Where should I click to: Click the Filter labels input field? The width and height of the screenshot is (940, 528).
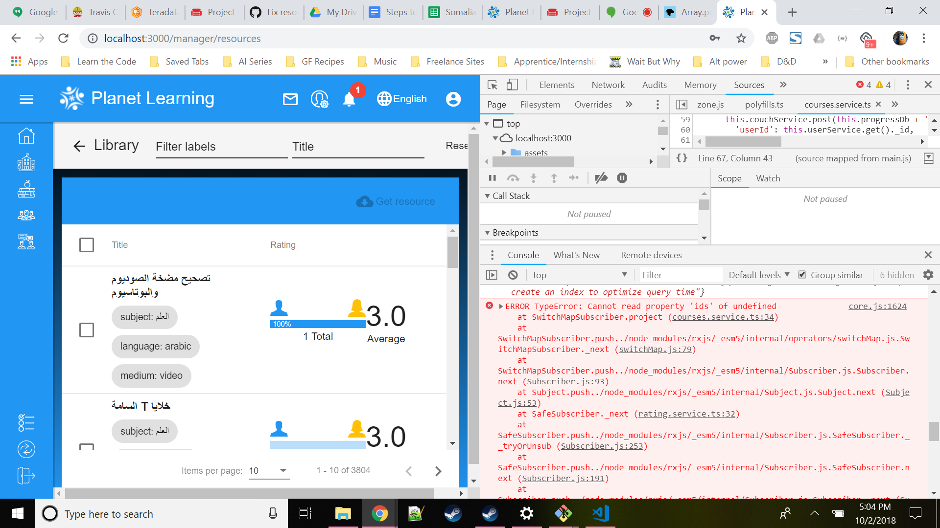click(220, 146)
